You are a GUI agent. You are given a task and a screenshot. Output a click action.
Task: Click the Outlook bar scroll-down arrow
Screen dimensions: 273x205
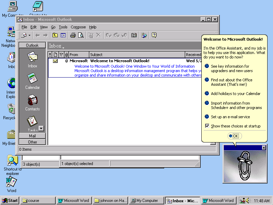coord(41,128)
